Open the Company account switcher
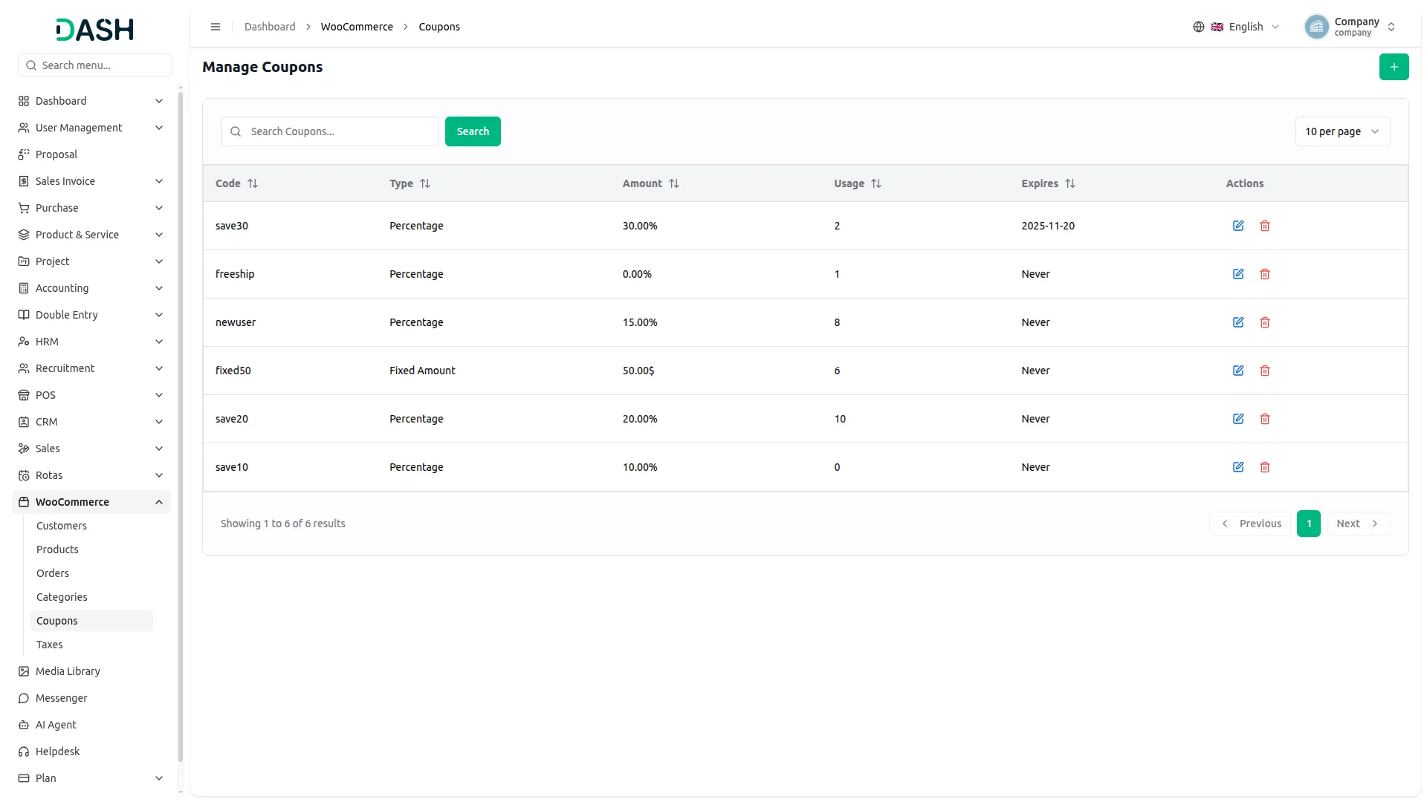This screenshot has width=1427, height=802. 1350,27
